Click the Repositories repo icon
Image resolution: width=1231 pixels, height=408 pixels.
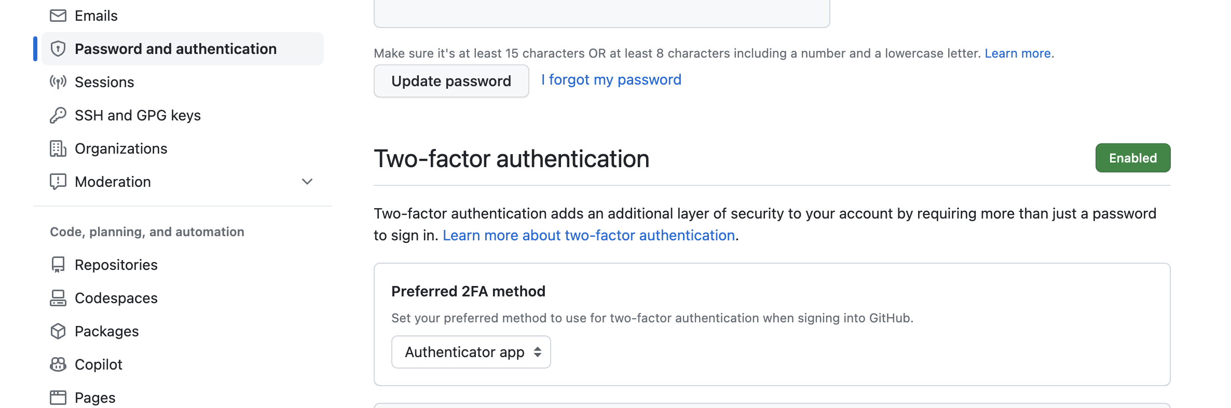point(58,265)
